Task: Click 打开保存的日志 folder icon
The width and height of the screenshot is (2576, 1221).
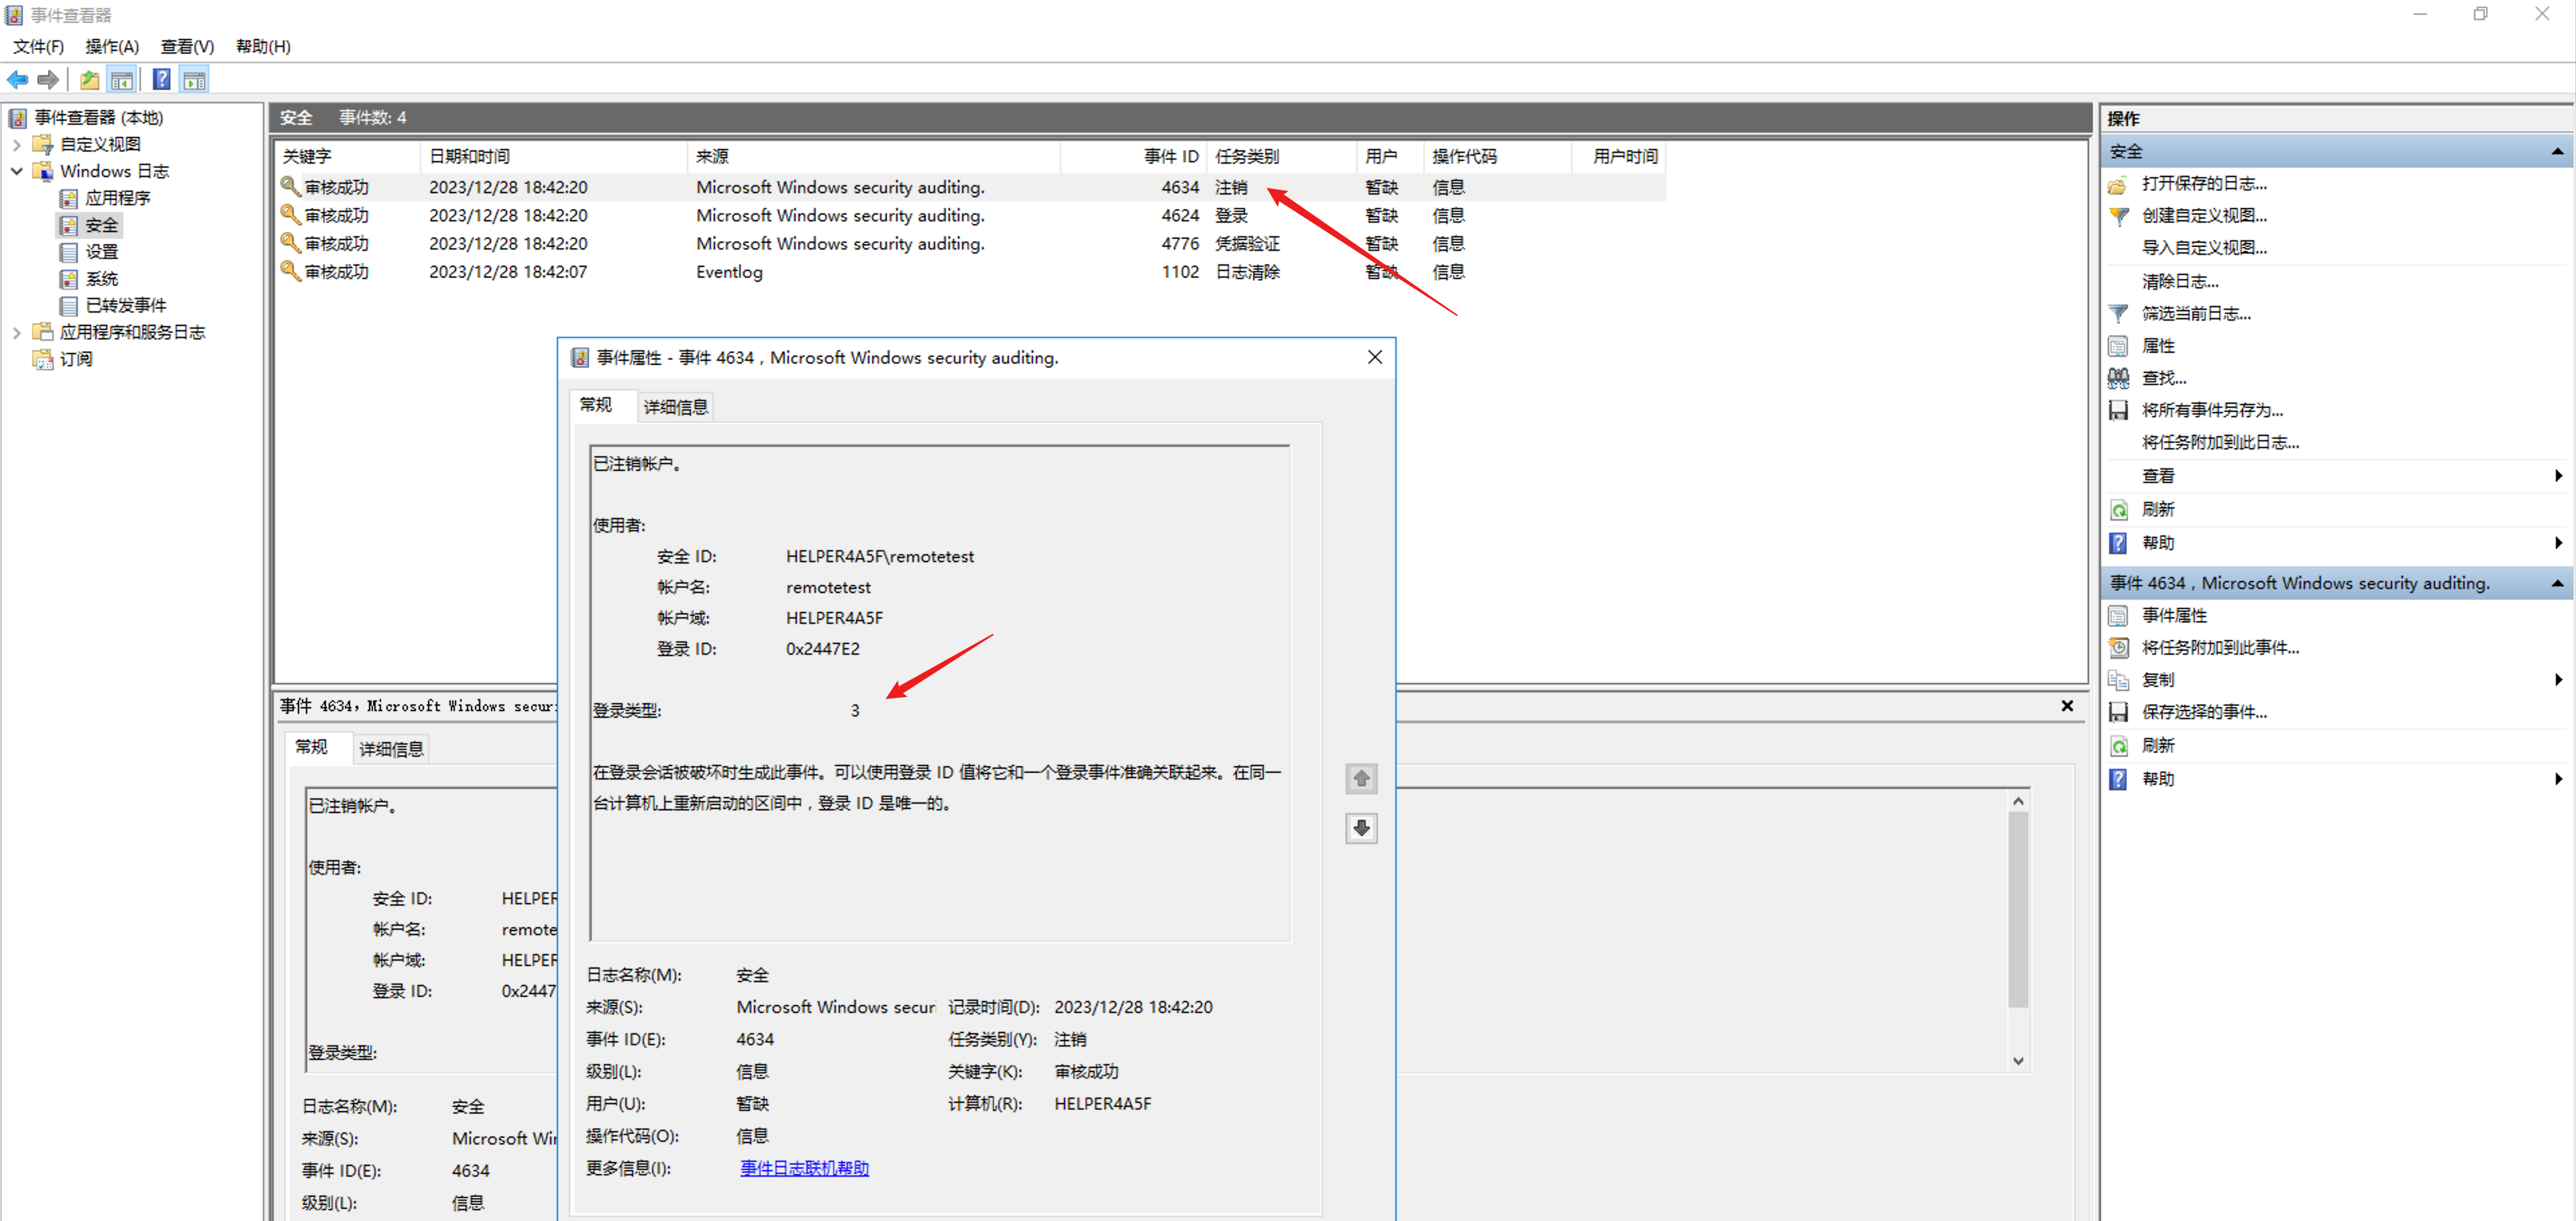Action: point(2118,184)
